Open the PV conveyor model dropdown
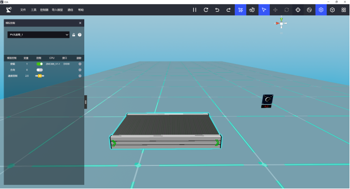This screenshot has width=350, height=189. click(x=39, y=35)
